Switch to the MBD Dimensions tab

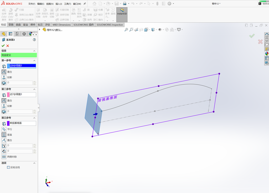coord(61,25)
